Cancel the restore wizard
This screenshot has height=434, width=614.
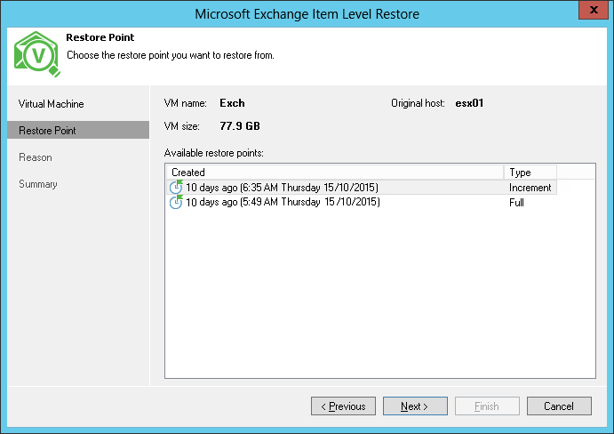559,406
